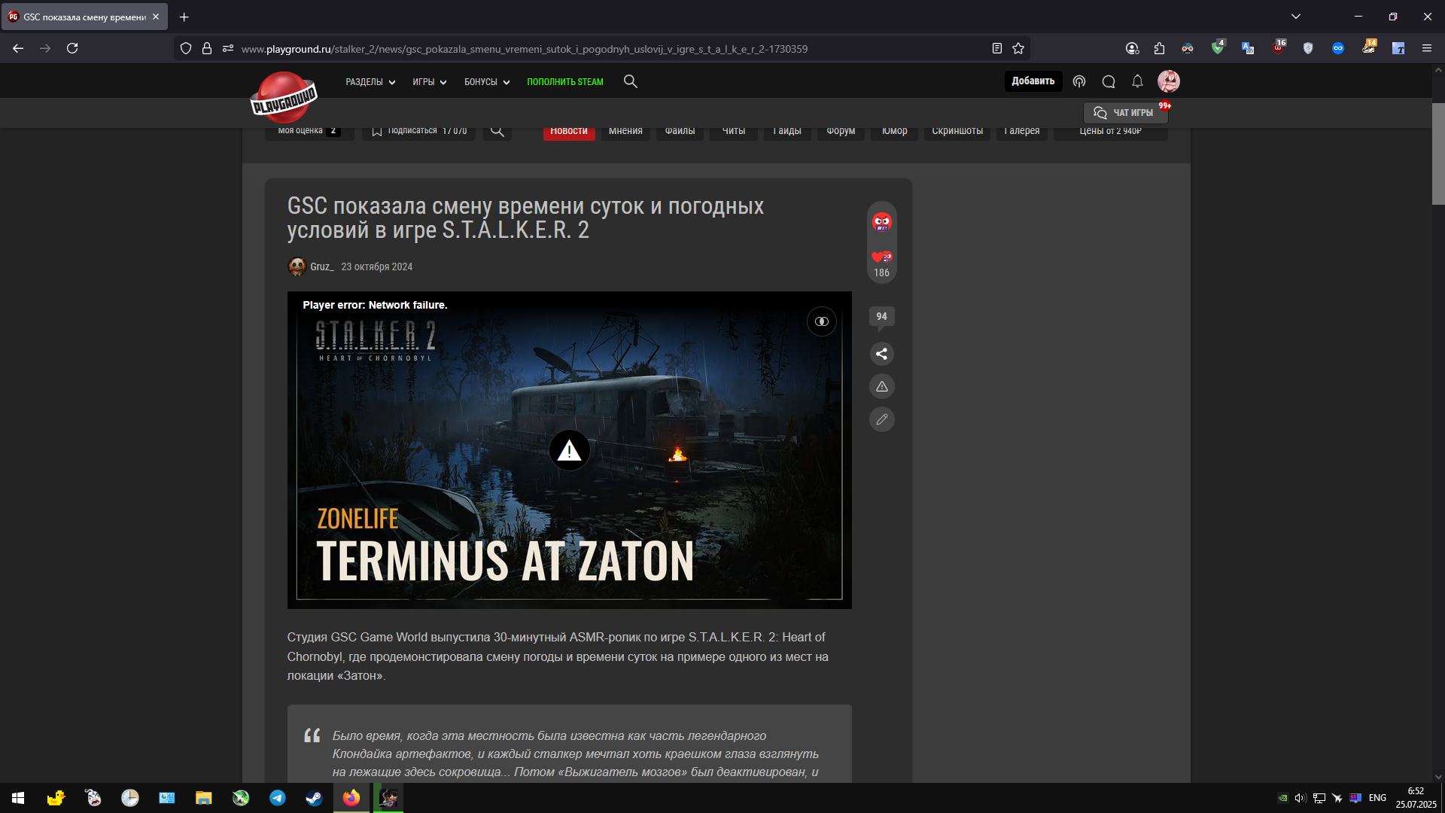Open the Цены от 2 940₽ link
The image size is (1445, 813).
click(1111, 131)
